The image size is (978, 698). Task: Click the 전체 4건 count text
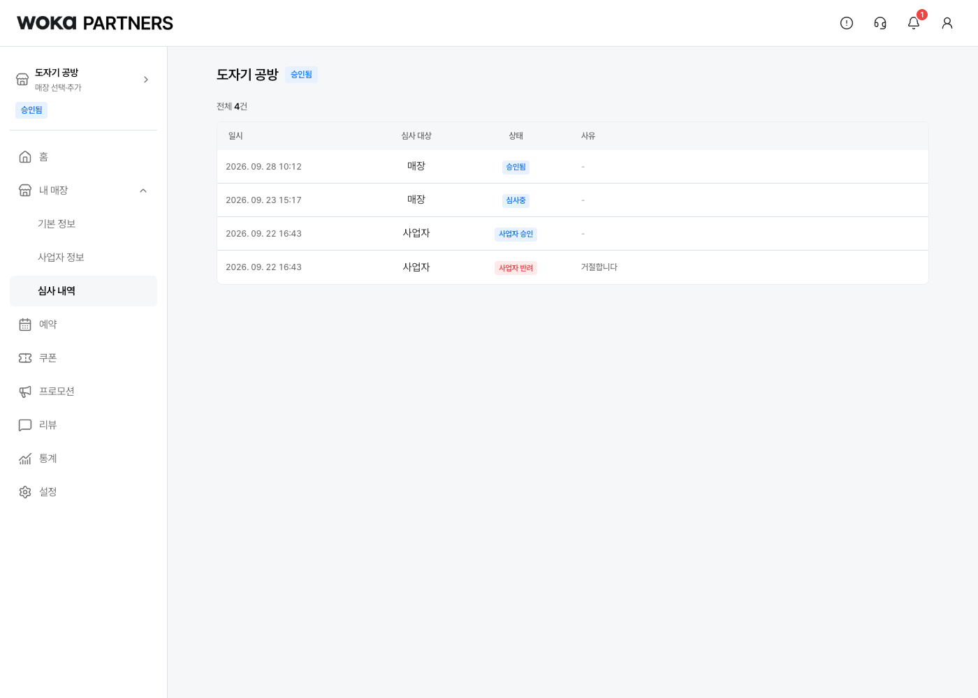tap(232, 107)
